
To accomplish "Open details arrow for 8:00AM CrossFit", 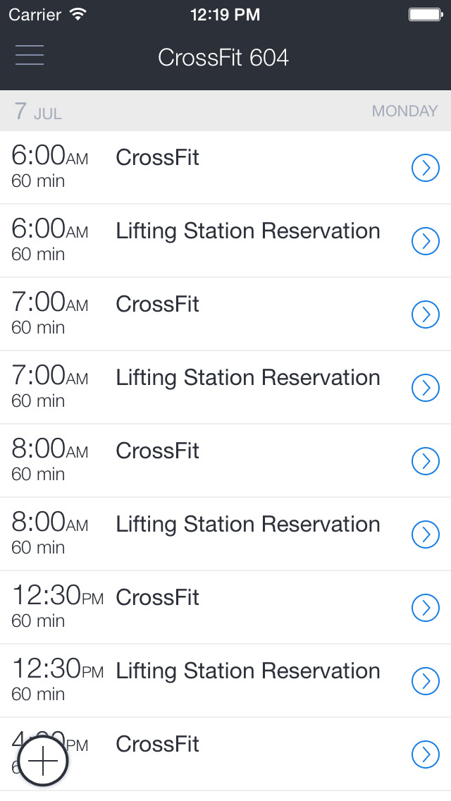I will point(425,461).
